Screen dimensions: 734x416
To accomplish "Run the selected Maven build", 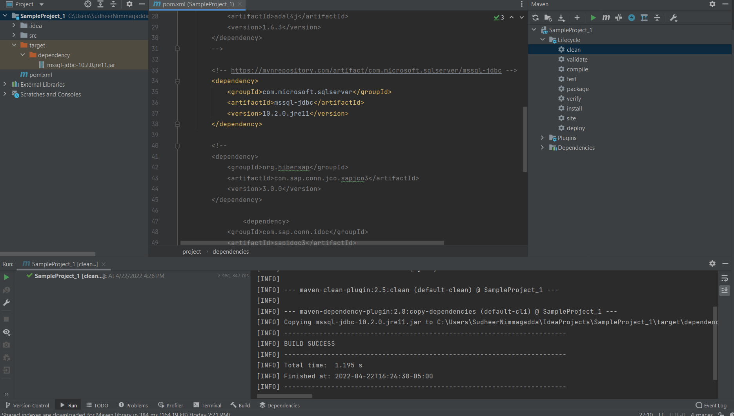I will tap(593, 18).
